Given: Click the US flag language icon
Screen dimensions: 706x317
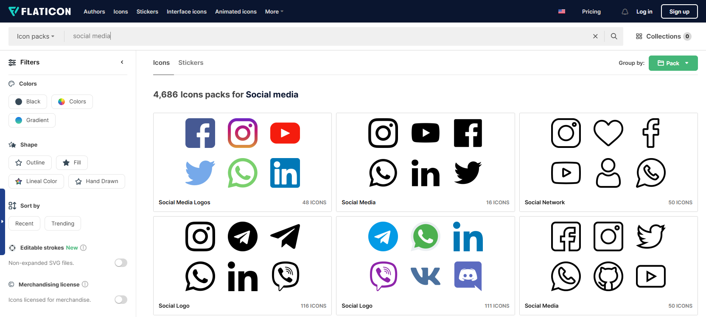Looking at the screenshot, I should click(561, 11).
